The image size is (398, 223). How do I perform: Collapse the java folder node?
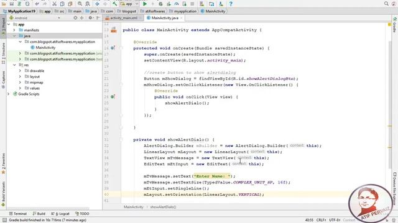[14, 36]
